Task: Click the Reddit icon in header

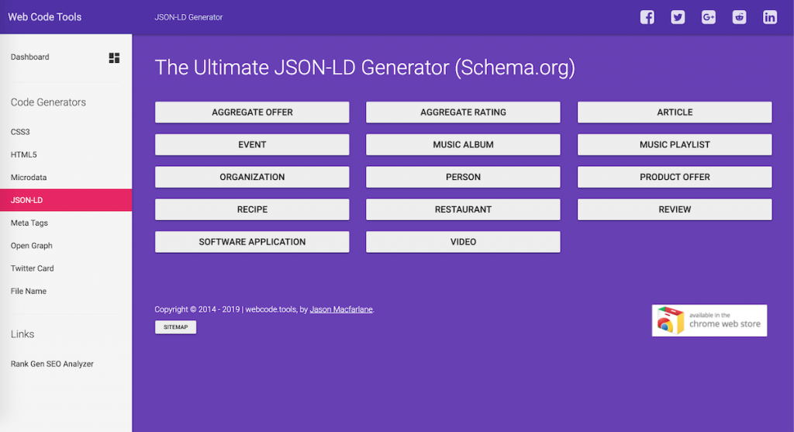Action: point(739,17)
